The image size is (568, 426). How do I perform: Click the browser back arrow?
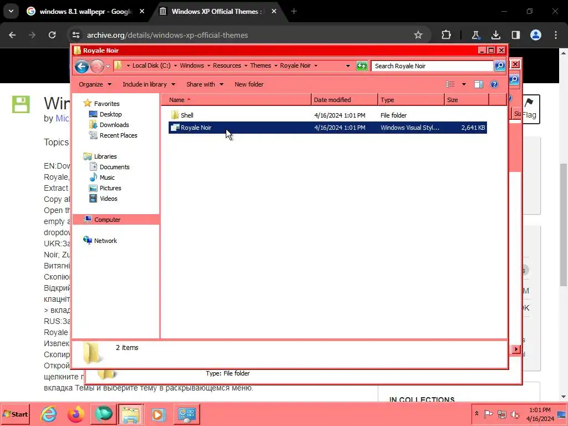click(x=12, y=35)
